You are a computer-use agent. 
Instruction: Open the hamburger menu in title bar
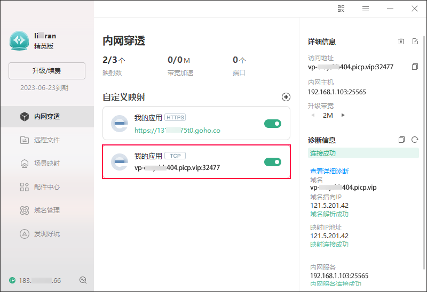coord(366,9)
